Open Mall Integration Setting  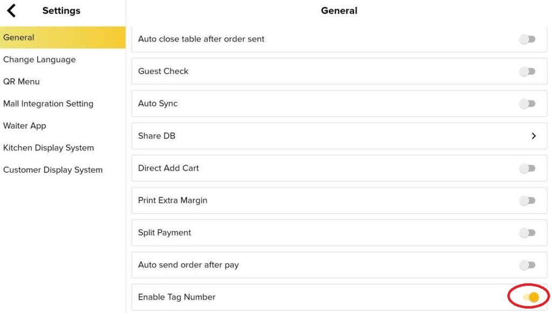pyautogui.click(x=49, y=103)
